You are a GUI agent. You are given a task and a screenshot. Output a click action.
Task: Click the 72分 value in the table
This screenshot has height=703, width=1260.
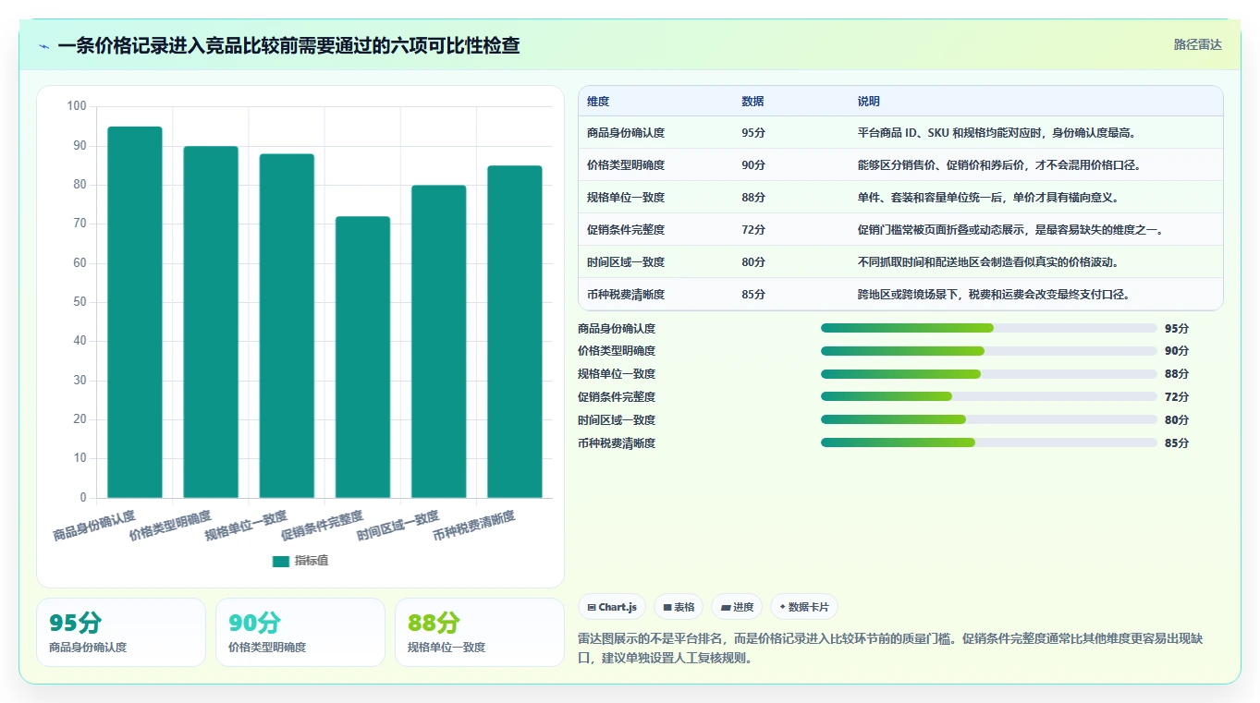(753, 230)
